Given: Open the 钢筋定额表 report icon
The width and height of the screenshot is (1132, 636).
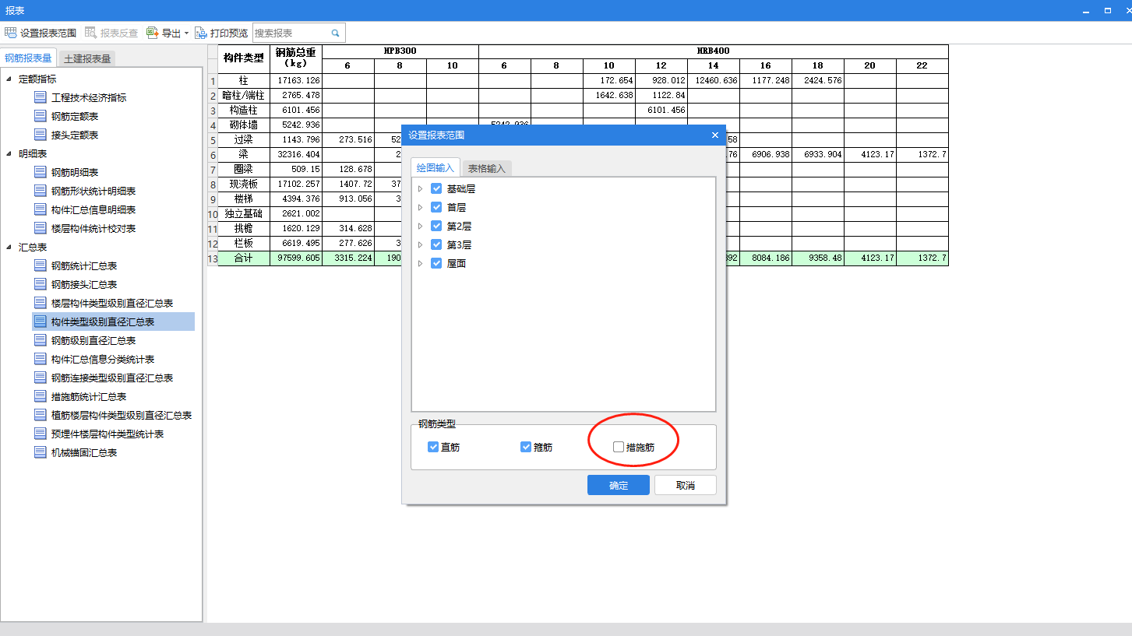Looking at the screenshot, I should click(x=41, y=116).
